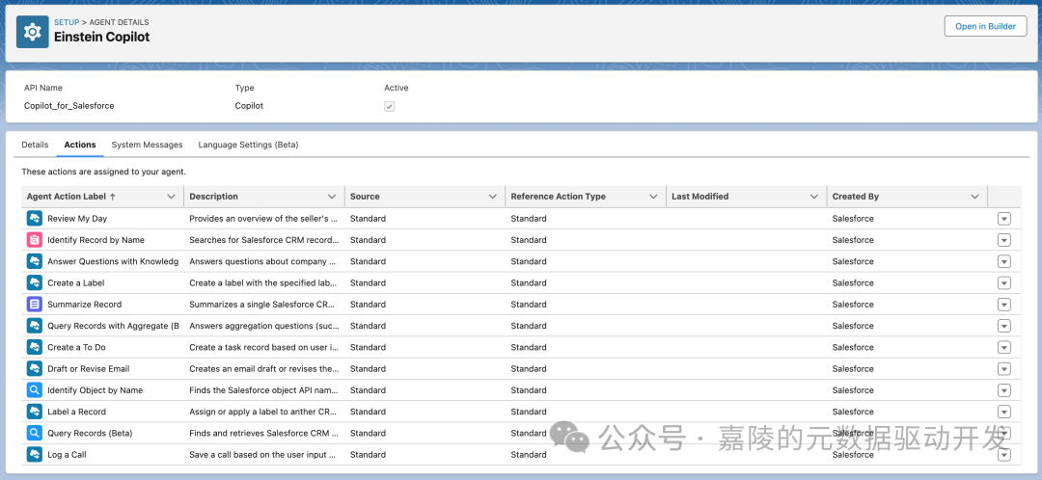Click Salesforce creator in Review My Day row
This screenshot has width=1042, height=480.
(853, 219)
